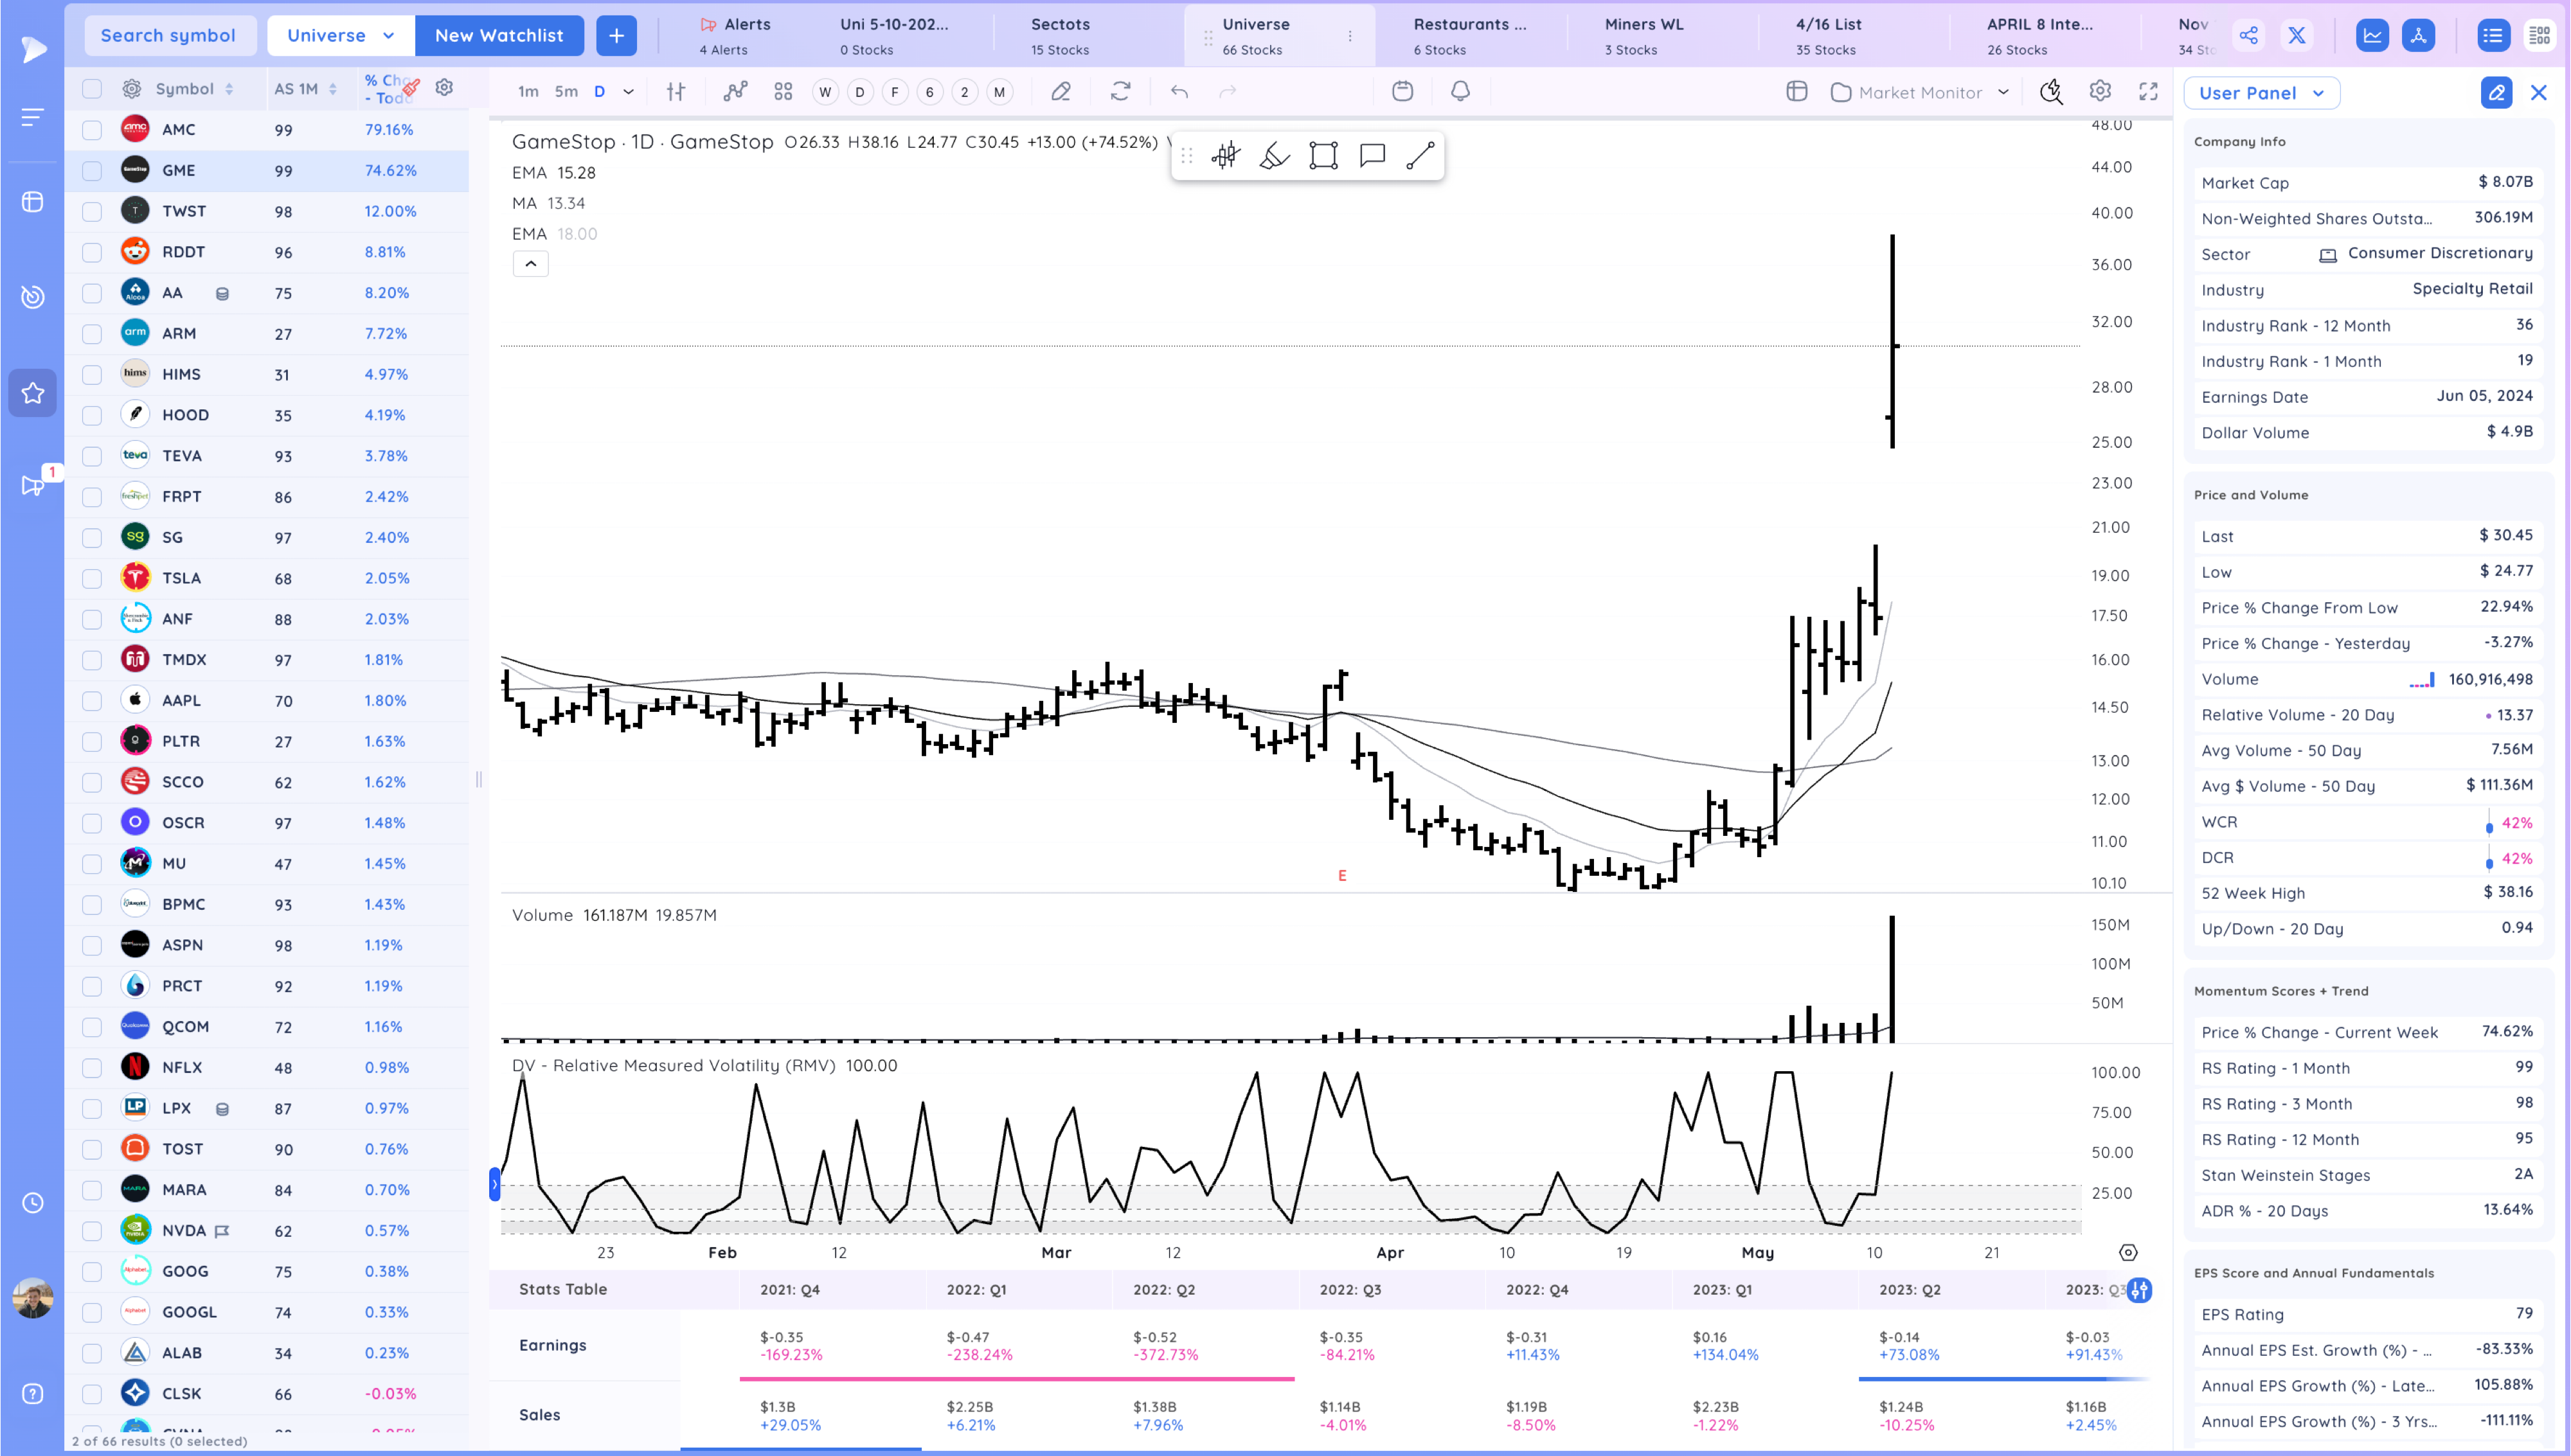Tick the TWST row checkbox
2571x1456 pixels.
(x=92, y=212)
